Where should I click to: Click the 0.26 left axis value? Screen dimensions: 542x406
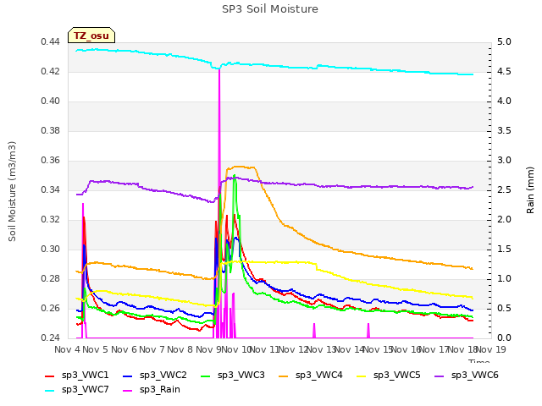pos(51,308)
